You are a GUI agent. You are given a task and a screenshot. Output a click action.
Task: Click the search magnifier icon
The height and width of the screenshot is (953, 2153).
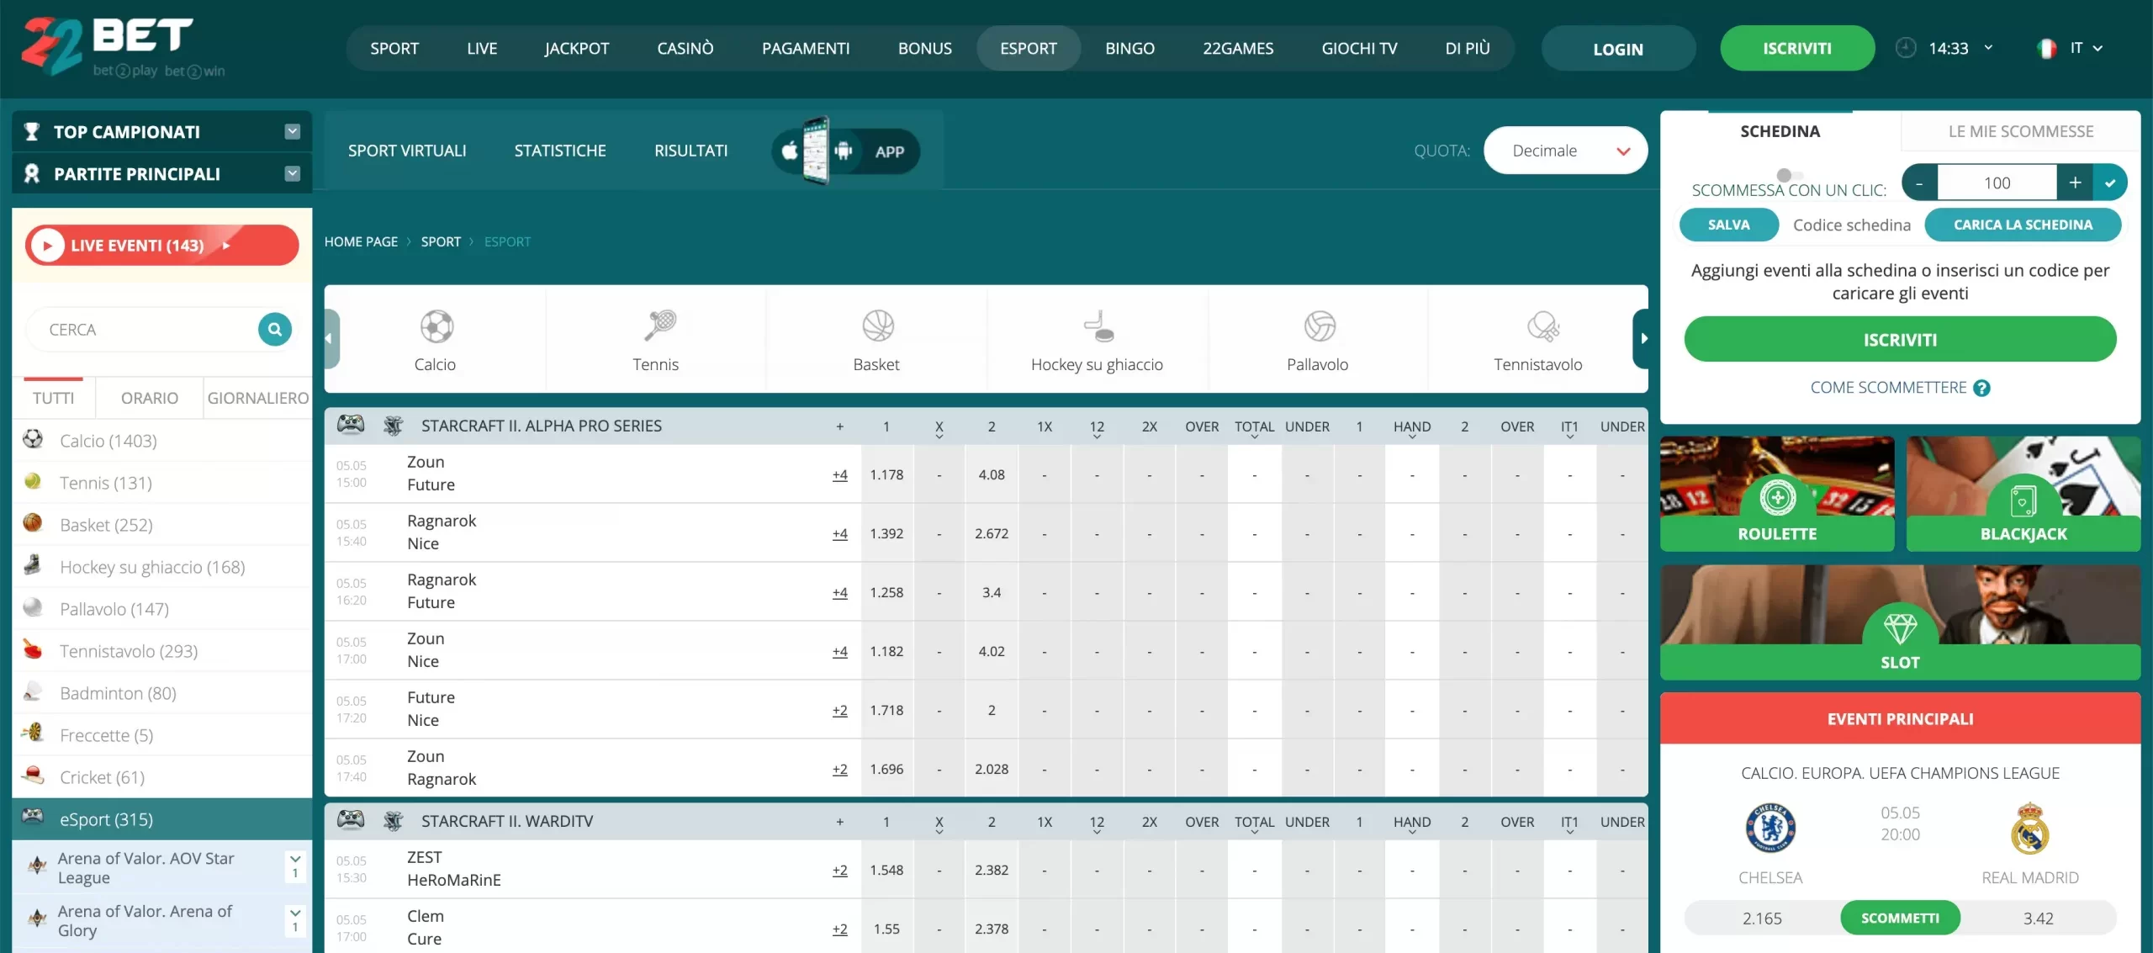275,330
